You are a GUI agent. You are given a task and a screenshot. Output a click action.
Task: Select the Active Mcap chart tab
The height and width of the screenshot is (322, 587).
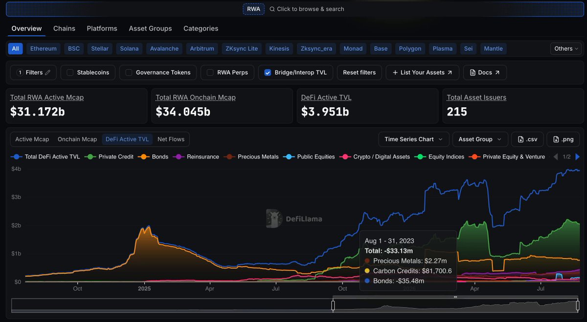[32, 139]
